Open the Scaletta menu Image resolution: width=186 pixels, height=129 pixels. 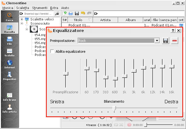pyautogui.click(x=23, y=7)
